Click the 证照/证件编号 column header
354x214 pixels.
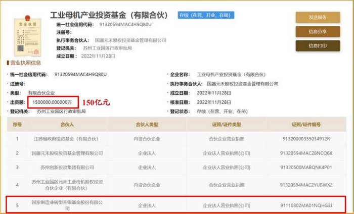click(306, 125)
